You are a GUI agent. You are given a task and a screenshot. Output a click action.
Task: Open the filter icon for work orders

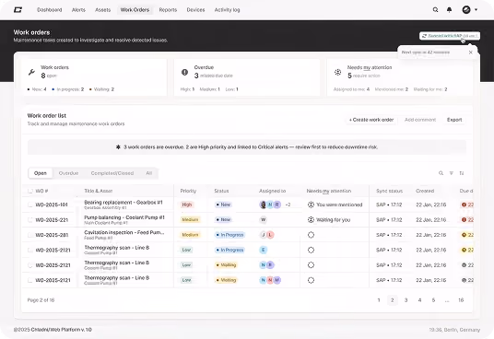(452, 173)
